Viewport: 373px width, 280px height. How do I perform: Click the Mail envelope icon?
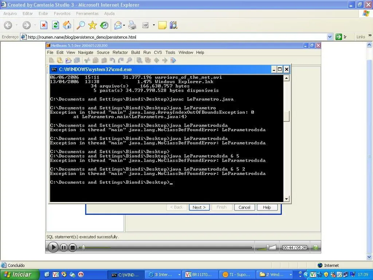118,25
